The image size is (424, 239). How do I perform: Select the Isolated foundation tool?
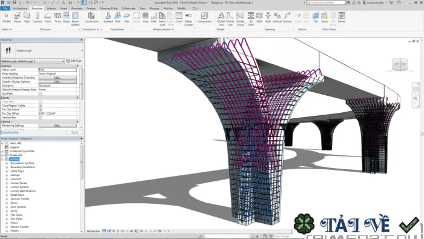[x=108, y=18]
